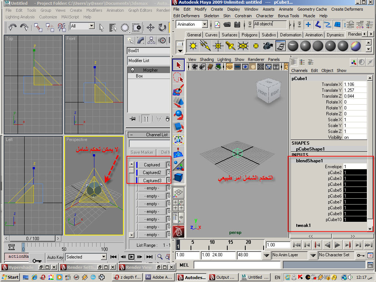376x282 pixels.
Task: Click the Maya key icon beside character set
Action: [361, 255]
